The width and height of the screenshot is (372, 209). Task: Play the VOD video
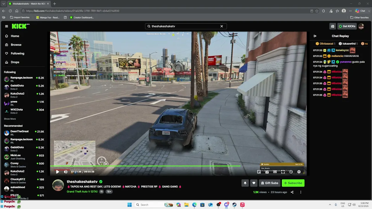coord(58,172)
